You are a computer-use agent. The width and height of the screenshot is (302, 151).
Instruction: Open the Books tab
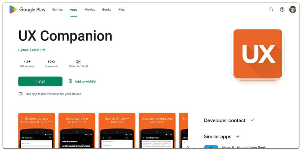tap(107, 9)
